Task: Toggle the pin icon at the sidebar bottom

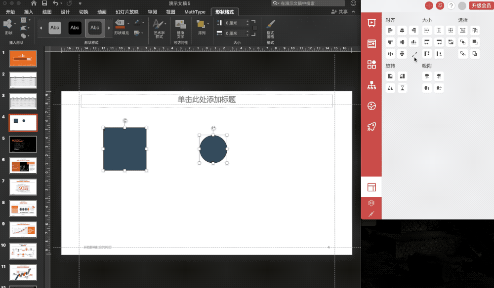Action: coord(371,214)
